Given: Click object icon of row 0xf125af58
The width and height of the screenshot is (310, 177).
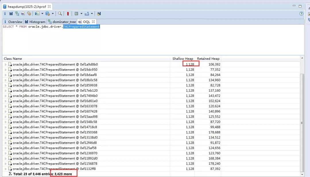Looking at the screenshot, I should pyautogui.click(x=10, y=148).
